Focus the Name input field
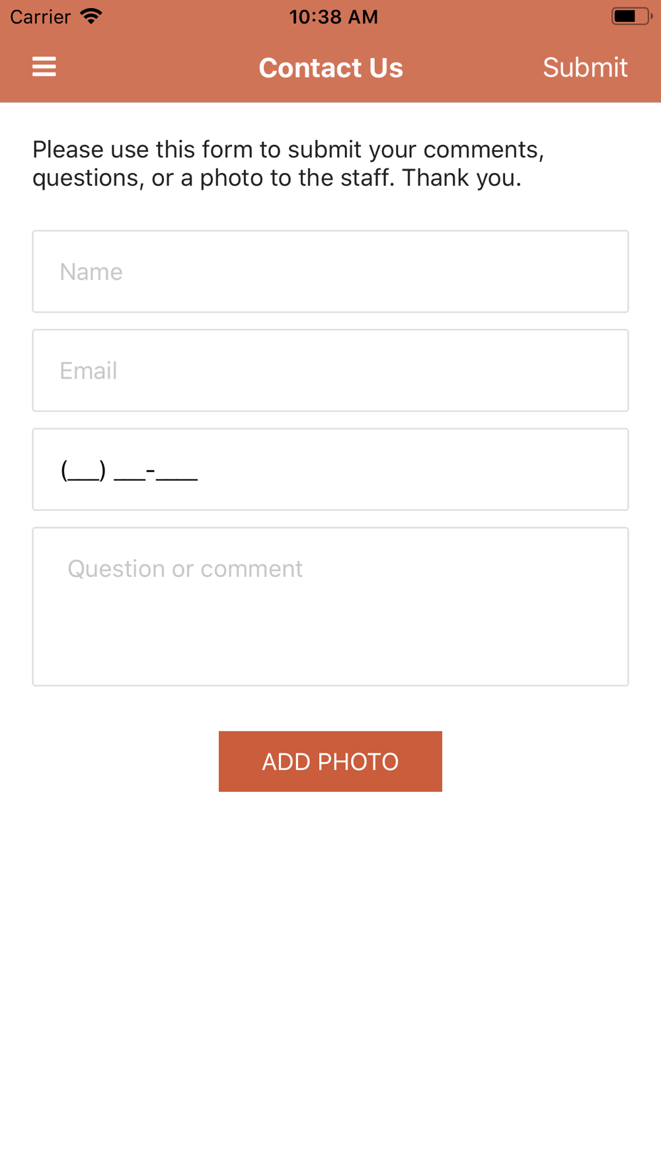The image size is (661, 1175). point(330,272)
